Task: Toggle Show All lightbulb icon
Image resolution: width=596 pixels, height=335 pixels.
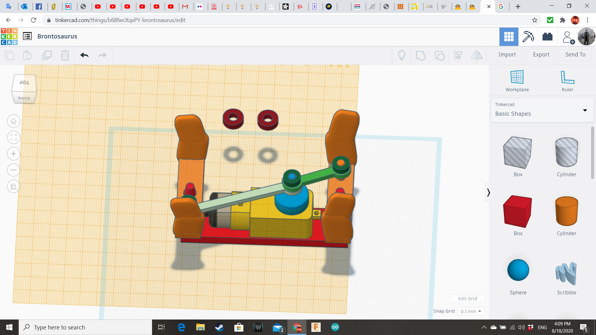Action: (x=402, y=55)
